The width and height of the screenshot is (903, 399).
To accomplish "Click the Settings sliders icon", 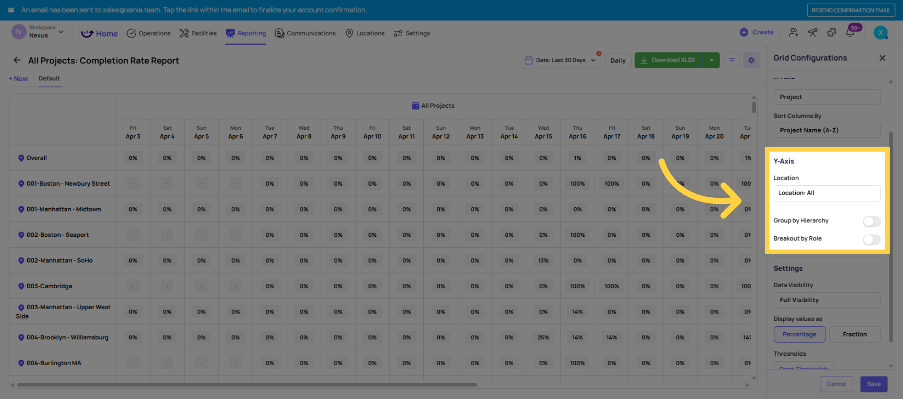I will (398, 33).
